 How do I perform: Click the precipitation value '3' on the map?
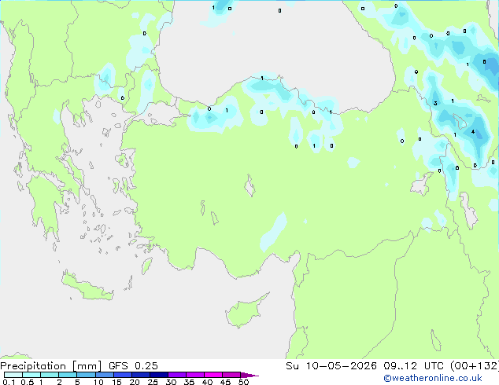(435, 103)
